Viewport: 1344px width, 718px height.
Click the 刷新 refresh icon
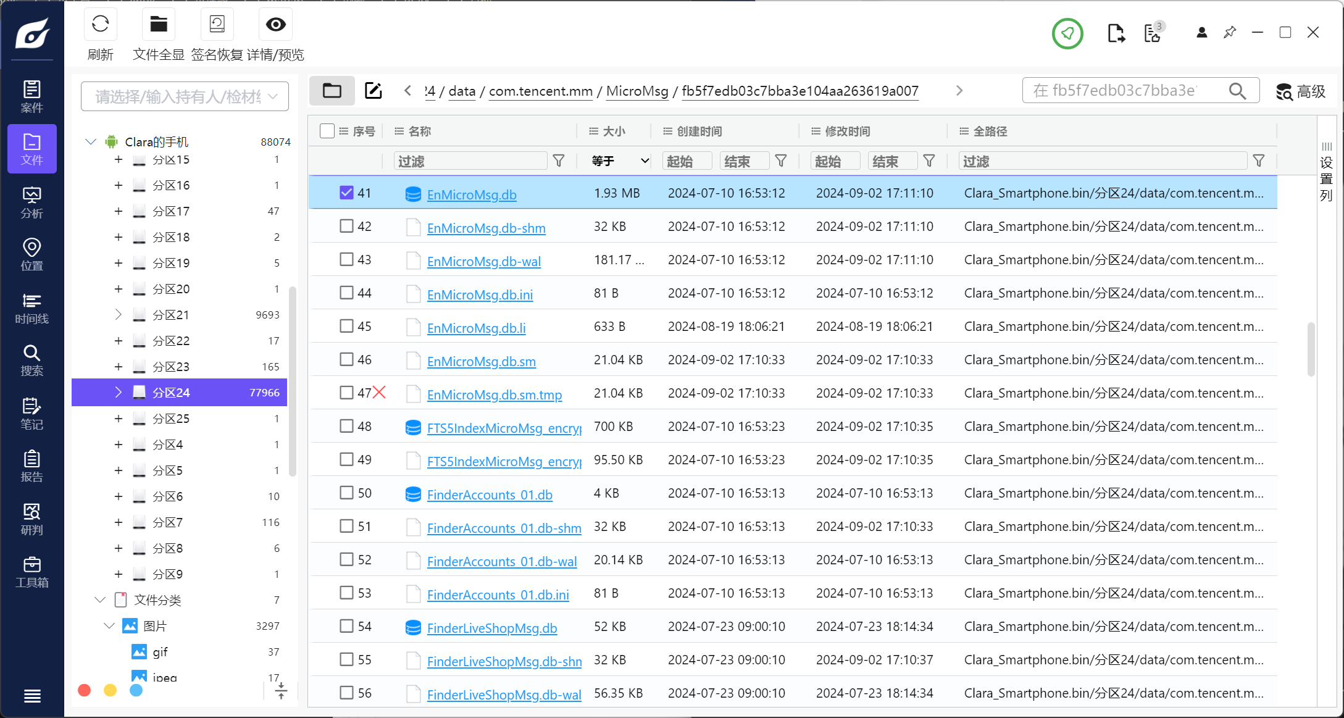[x=100, y=25]
